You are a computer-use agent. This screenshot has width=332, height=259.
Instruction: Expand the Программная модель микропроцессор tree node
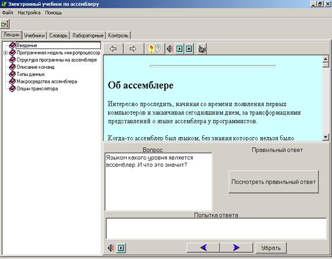[x=6, y=53]
